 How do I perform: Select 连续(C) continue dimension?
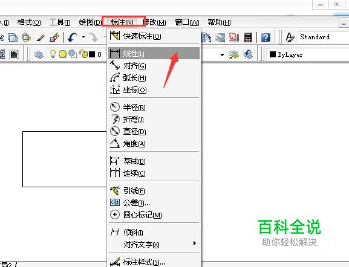point(154,173)
